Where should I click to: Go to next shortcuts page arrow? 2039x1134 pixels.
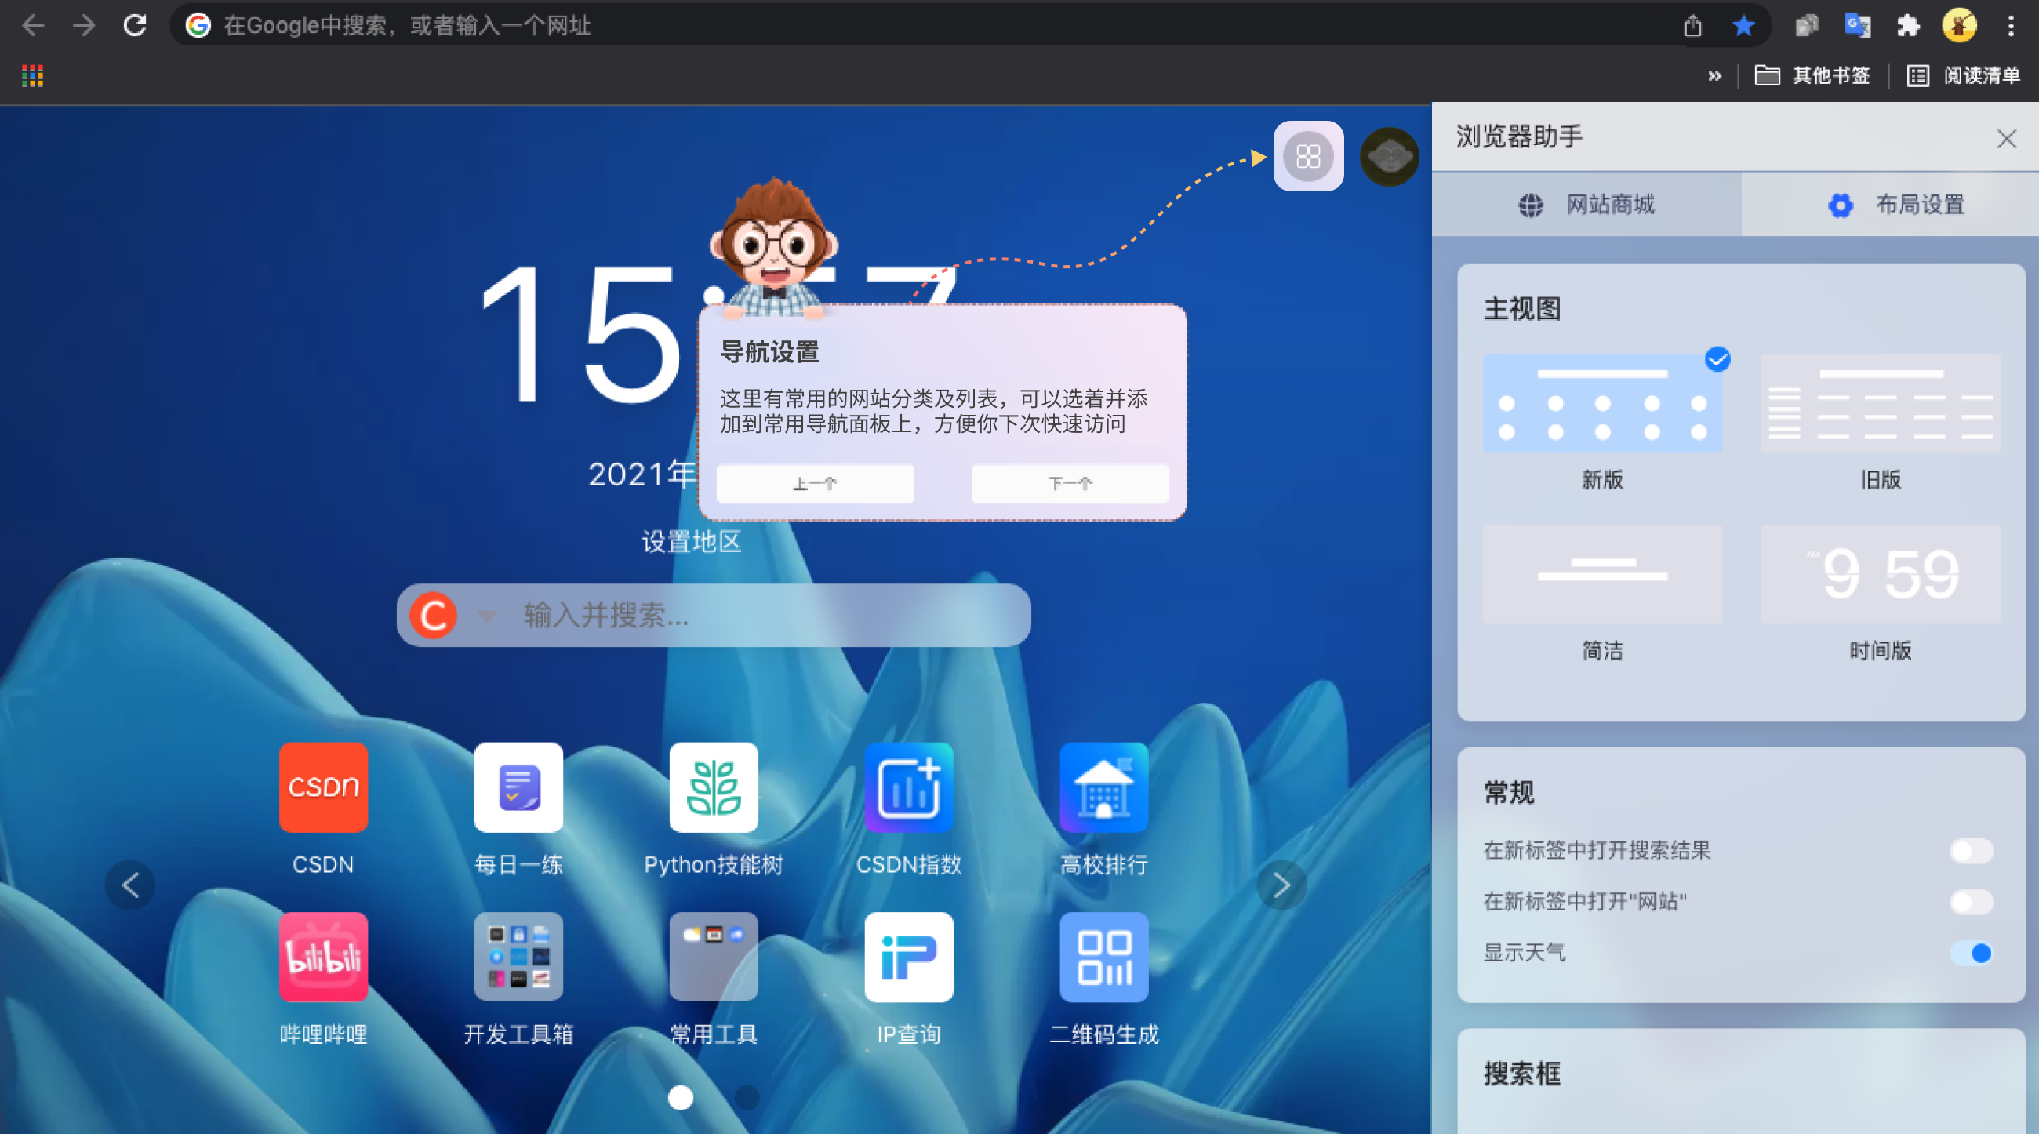[x=1281, y=885]
